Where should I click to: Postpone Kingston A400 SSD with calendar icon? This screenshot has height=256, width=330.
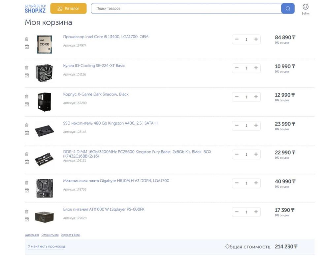[x=27, y=133]
